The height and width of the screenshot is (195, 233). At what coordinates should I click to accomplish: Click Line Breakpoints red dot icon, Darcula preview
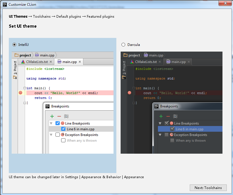tap(172, 123)
